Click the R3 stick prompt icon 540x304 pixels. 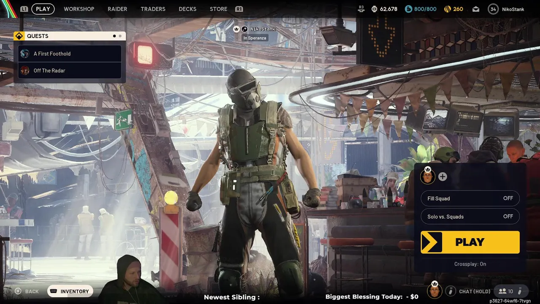click(x=361, y=8)
